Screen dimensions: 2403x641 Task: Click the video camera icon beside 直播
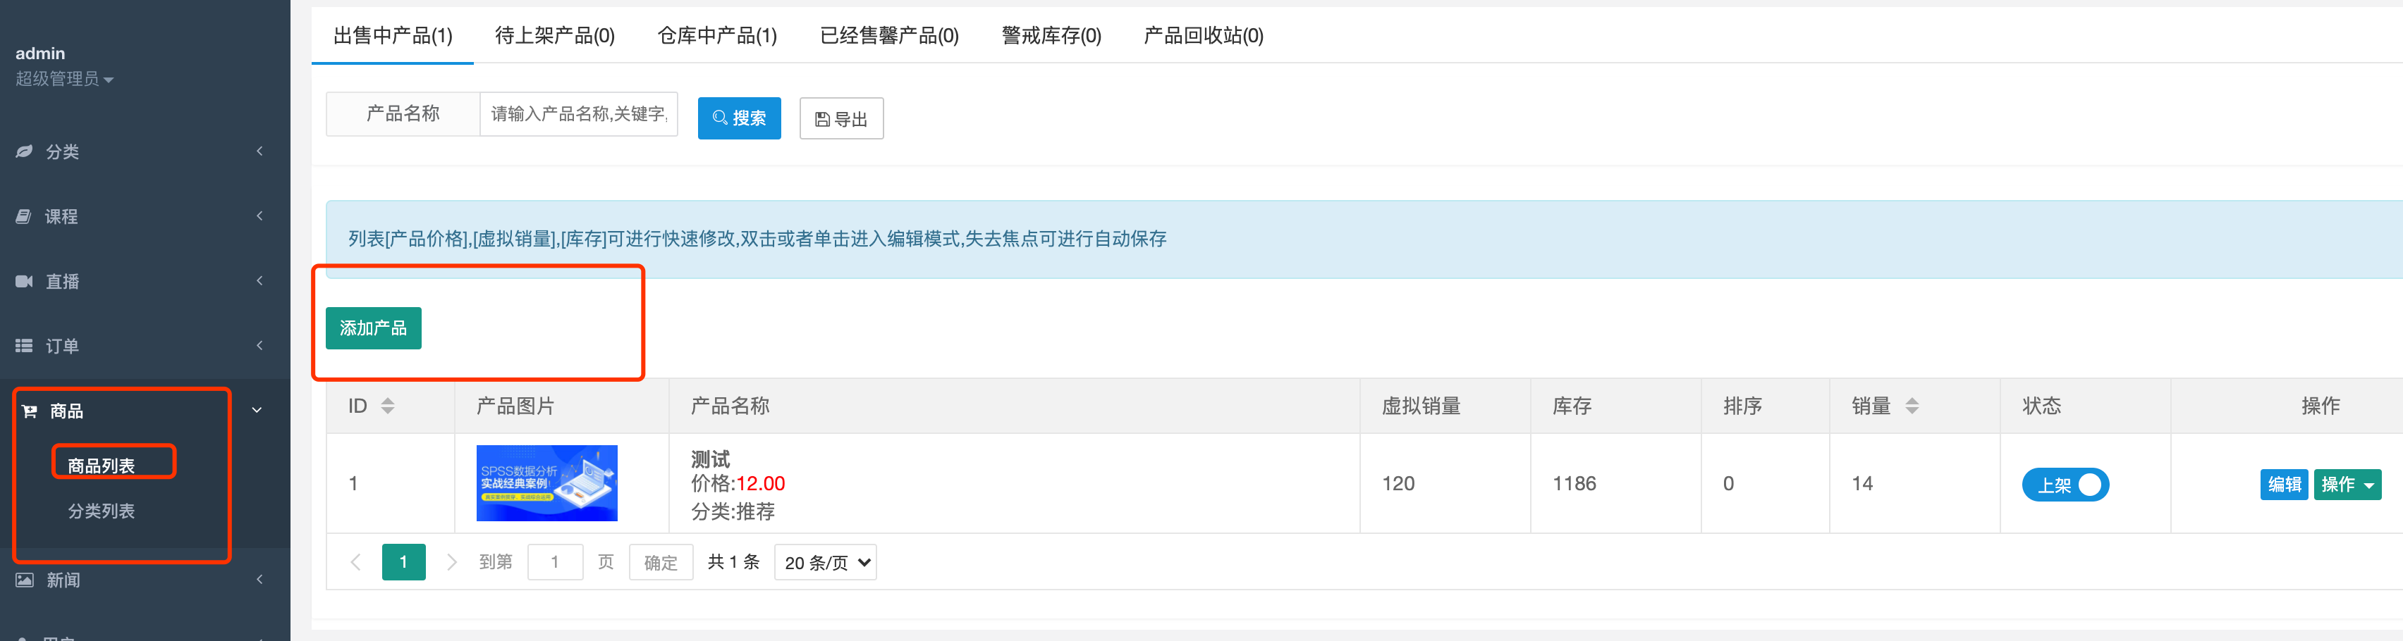click(x=24, y=281)
